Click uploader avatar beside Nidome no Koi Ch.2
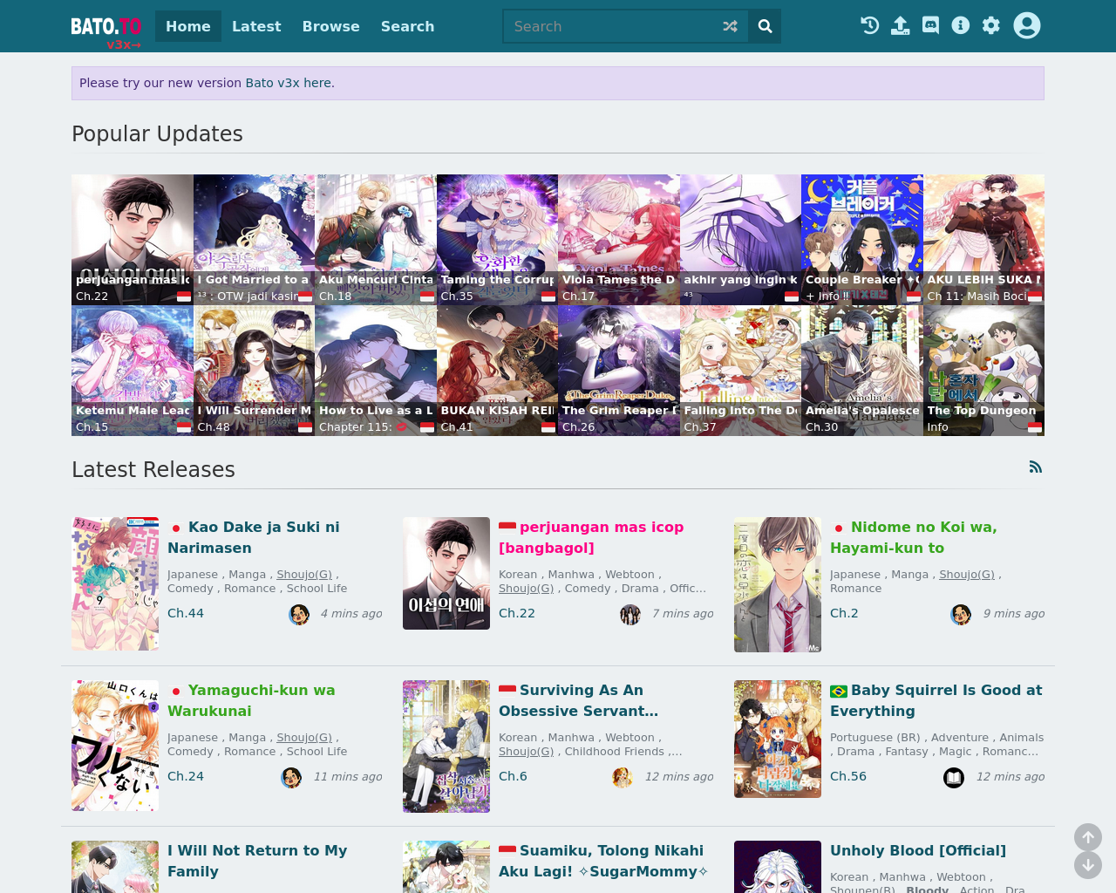Screen dimensions: 1116x893 pyautogui.click(x=961, y=614)
